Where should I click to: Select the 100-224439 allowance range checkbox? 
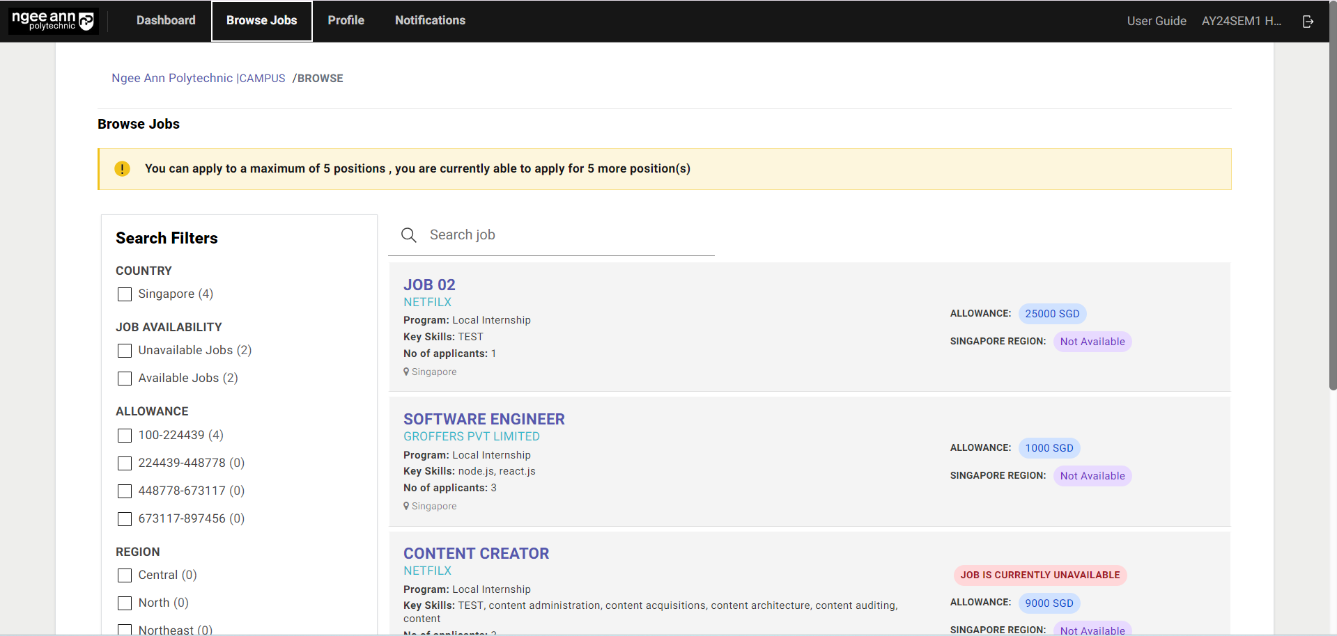[x=125, y=436]
